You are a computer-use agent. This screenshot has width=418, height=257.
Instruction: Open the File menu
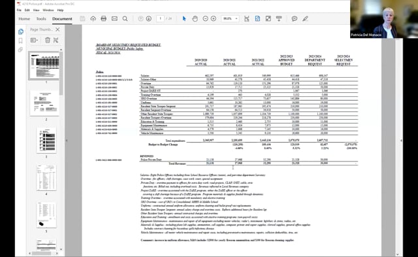(19, 10)
